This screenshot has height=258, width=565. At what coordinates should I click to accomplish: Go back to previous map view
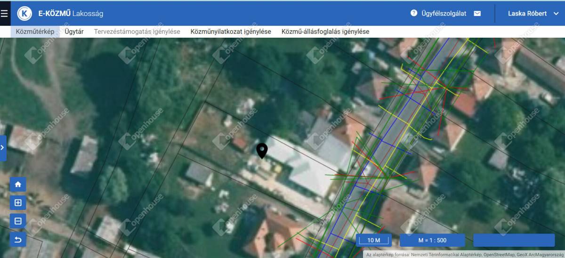[18, 240]
